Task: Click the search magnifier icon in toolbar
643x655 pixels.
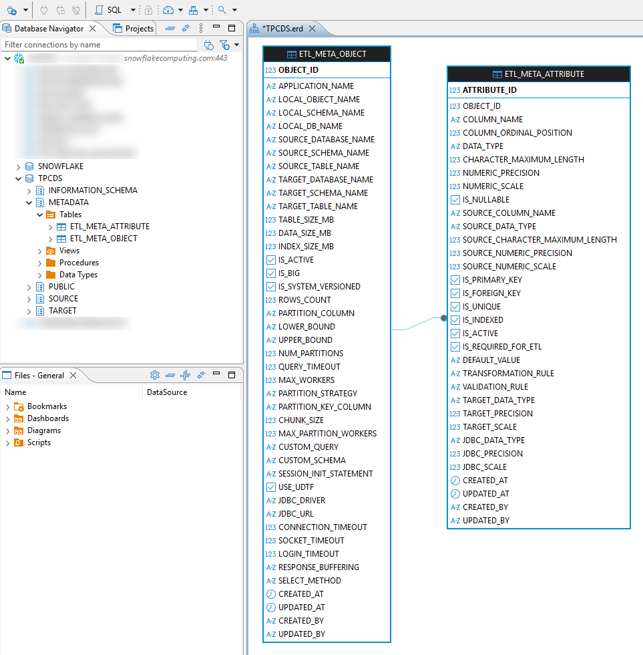Action: pos(222,10)
